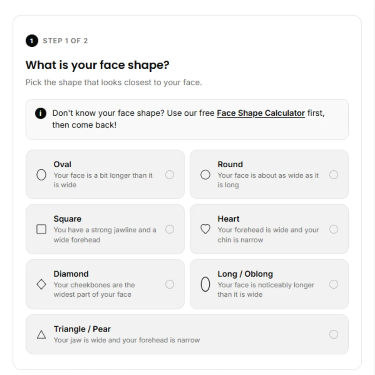
Task: Select the Diamond radio button
Action: (x=170, y=284)
